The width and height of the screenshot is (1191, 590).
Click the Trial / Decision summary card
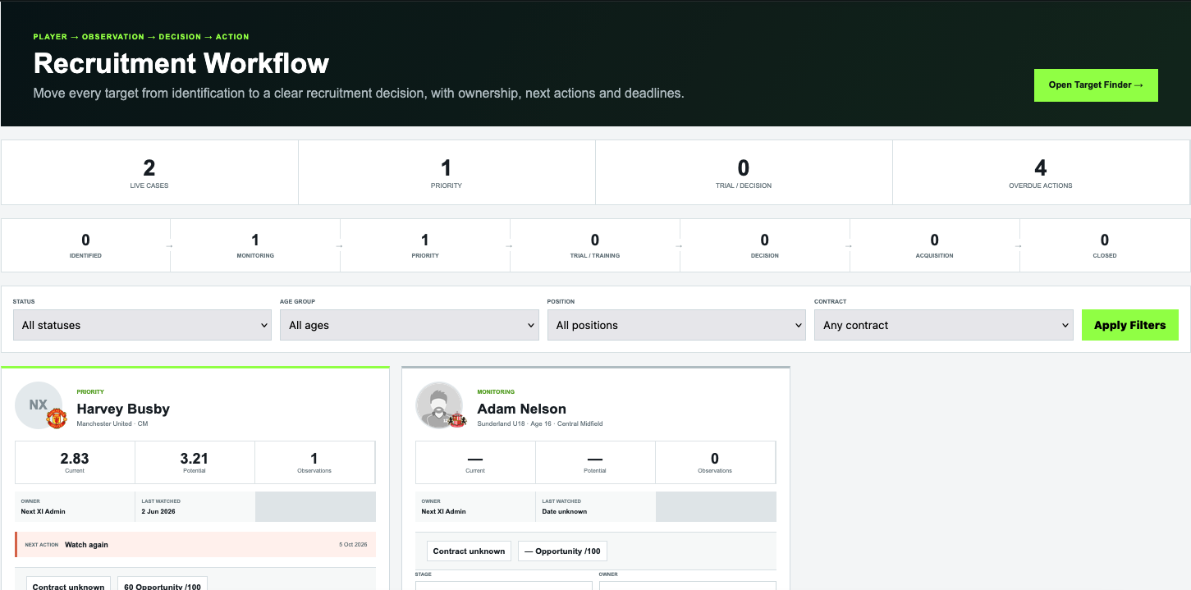[744, 172]
